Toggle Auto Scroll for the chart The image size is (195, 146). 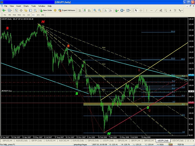[105, 10]
